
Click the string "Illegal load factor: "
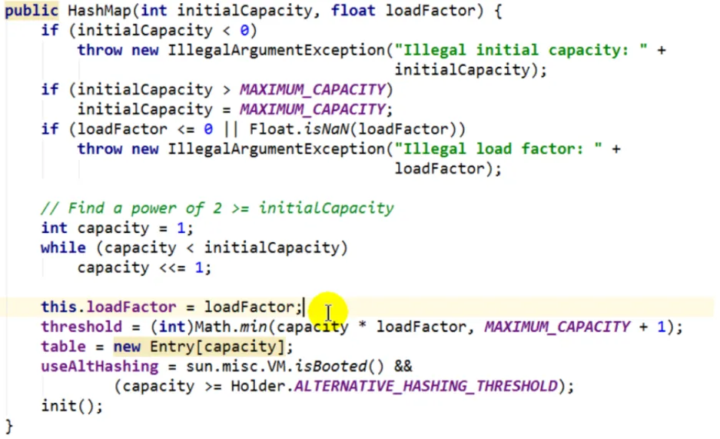pyautogui.click(x=498, y=149)
